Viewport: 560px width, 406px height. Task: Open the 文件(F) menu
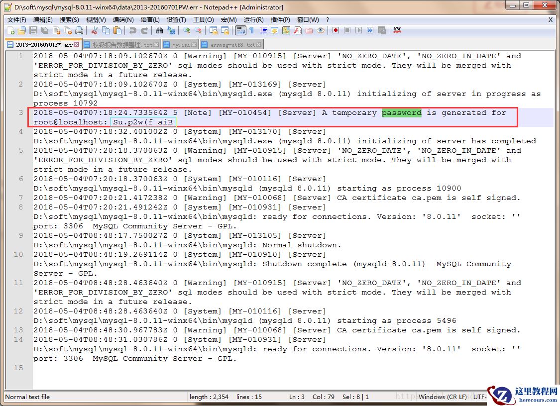pyautogui.click(x=16, y=20)
